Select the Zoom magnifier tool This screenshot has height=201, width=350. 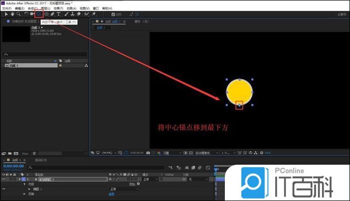(x=18, y=14)
